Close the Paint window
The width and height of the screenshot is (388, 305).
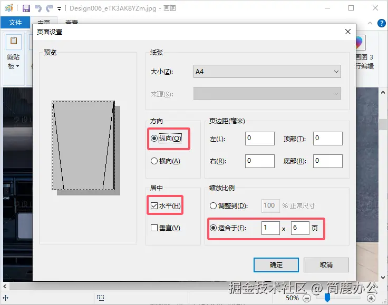click(x=375, y=8)
